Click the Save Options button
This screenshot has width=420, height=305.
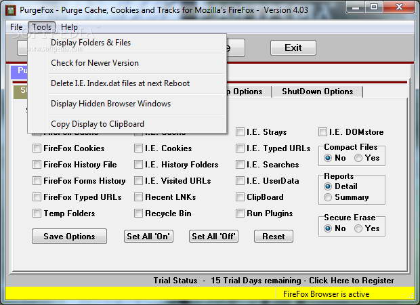coord(69,237)
